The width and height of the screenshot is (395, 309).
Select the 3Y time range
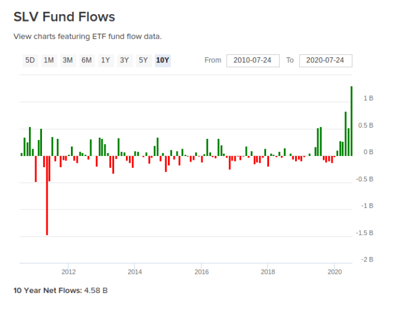125,60
